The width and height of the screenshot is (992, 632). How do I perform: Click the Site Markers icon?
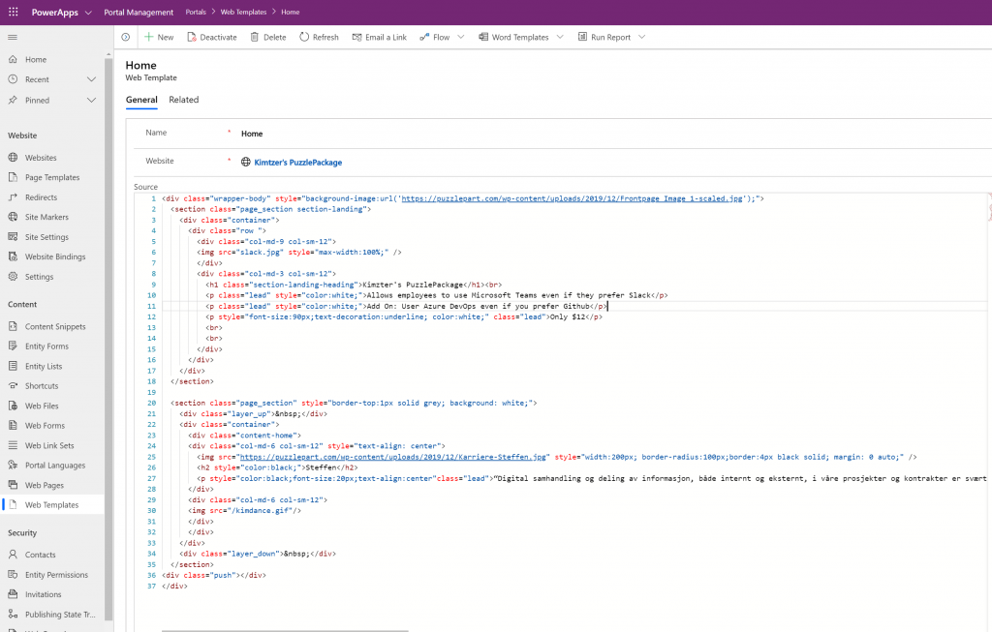[13, 217]
